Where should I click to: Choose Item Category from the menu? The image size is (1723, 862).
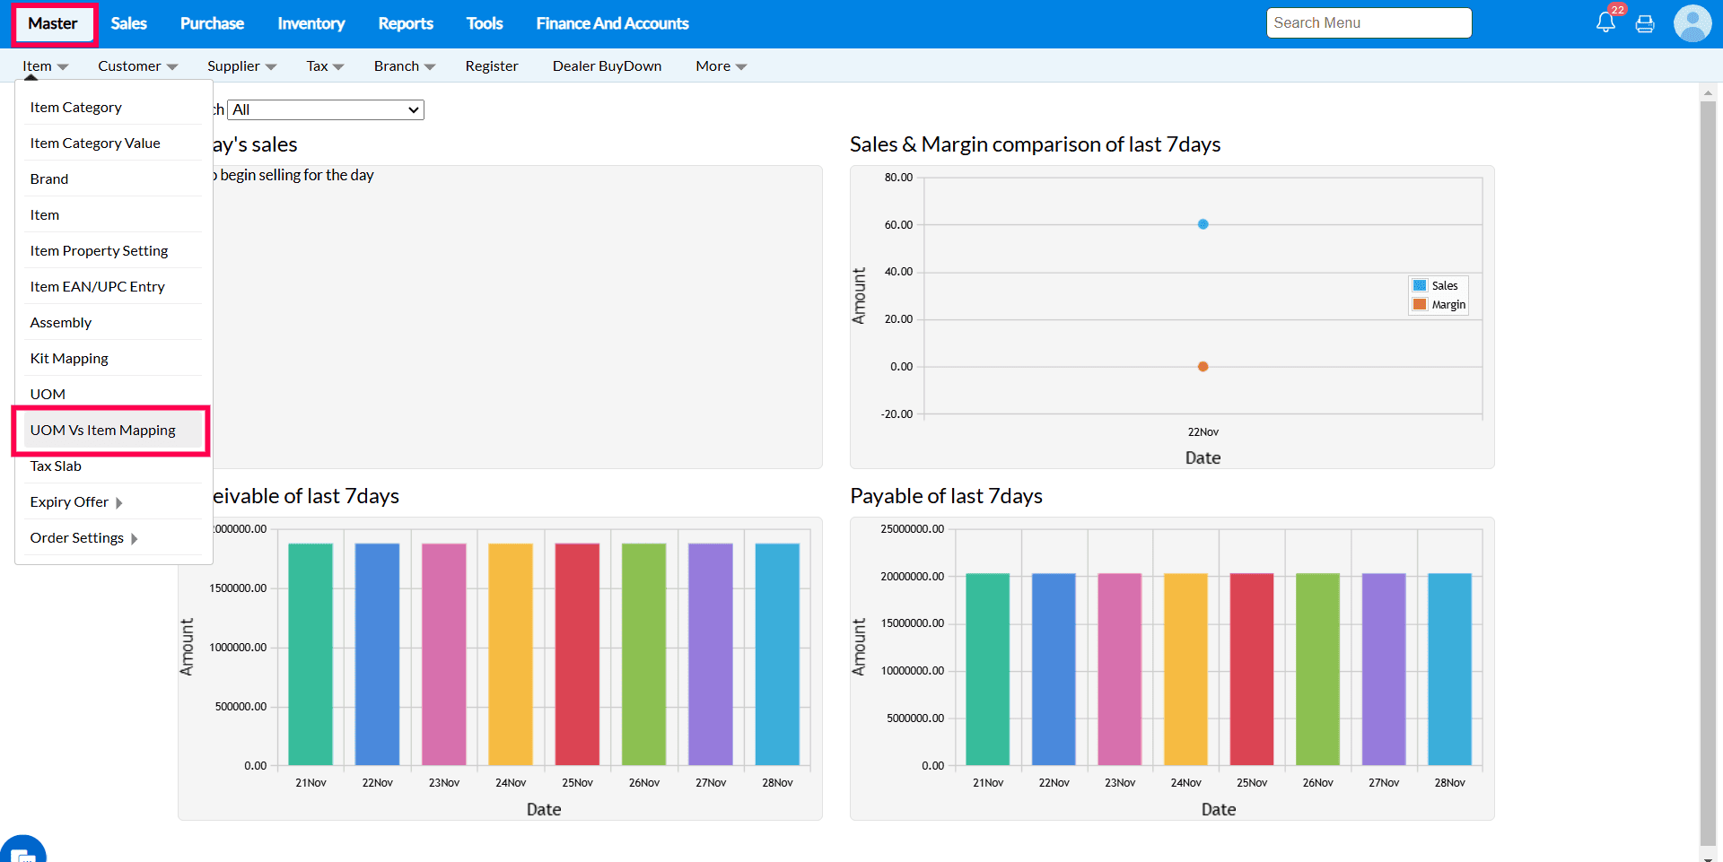pyautogui.click(x=76, y=108)
